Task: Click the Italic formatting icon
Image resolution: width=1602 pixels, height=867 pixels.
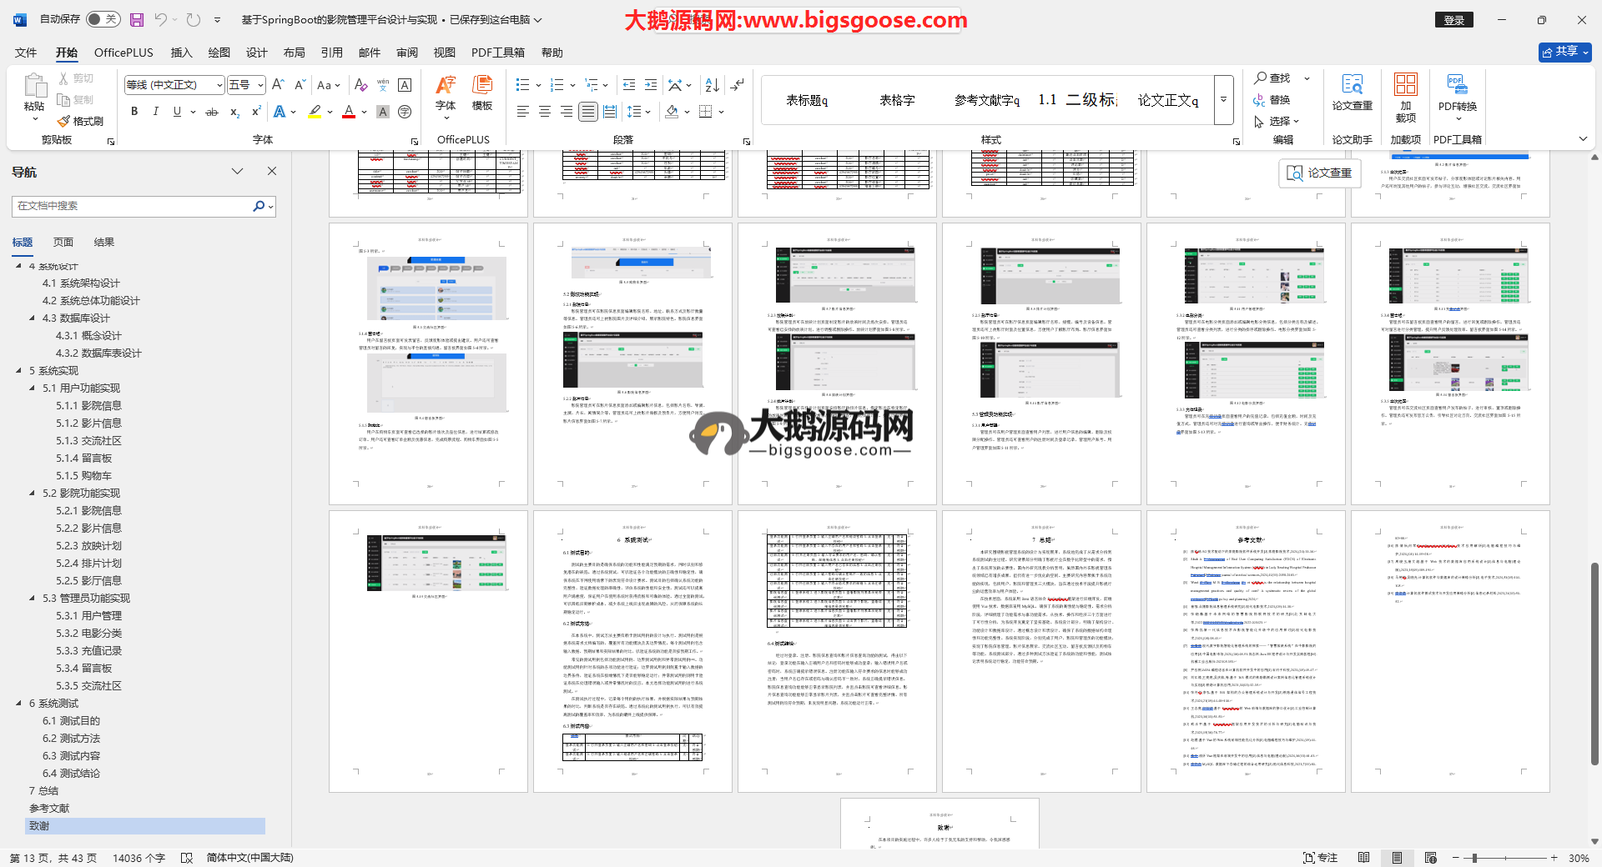Action: tap(155, 112)
